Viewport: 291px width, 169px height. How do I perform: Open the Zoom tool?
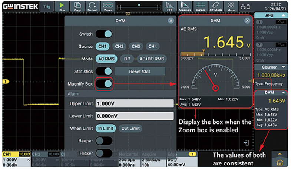pyautogui.click(x=108, y=7)
